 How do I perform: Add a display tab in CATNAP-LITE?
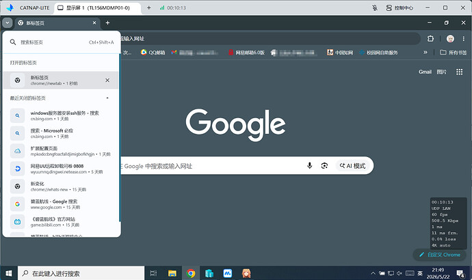[148, 8]
